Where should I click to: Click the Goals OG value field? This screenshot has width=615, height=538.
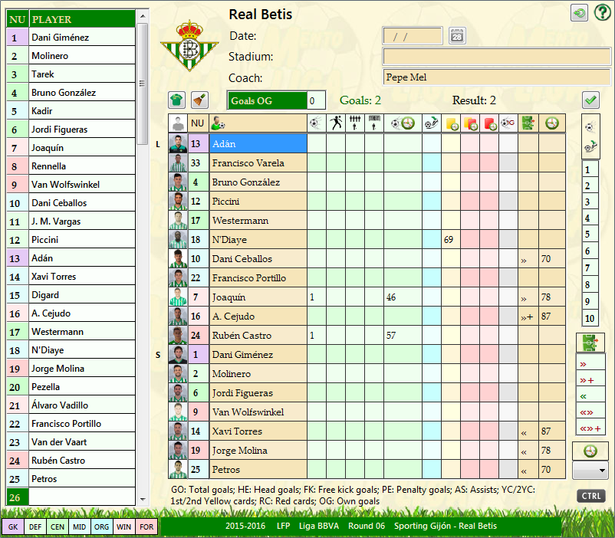click(x=316, y=100)
